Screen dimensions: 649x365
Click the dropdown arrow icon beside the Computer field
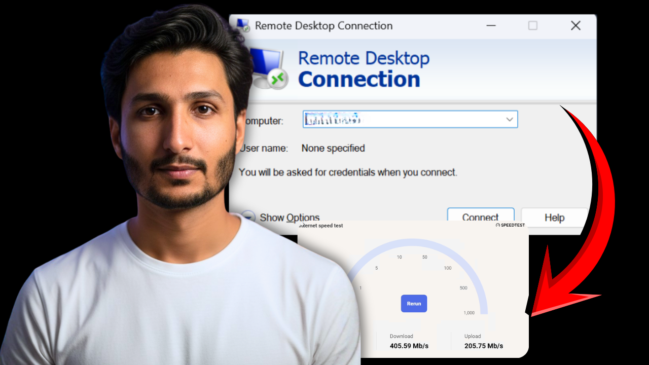point(509,119)
